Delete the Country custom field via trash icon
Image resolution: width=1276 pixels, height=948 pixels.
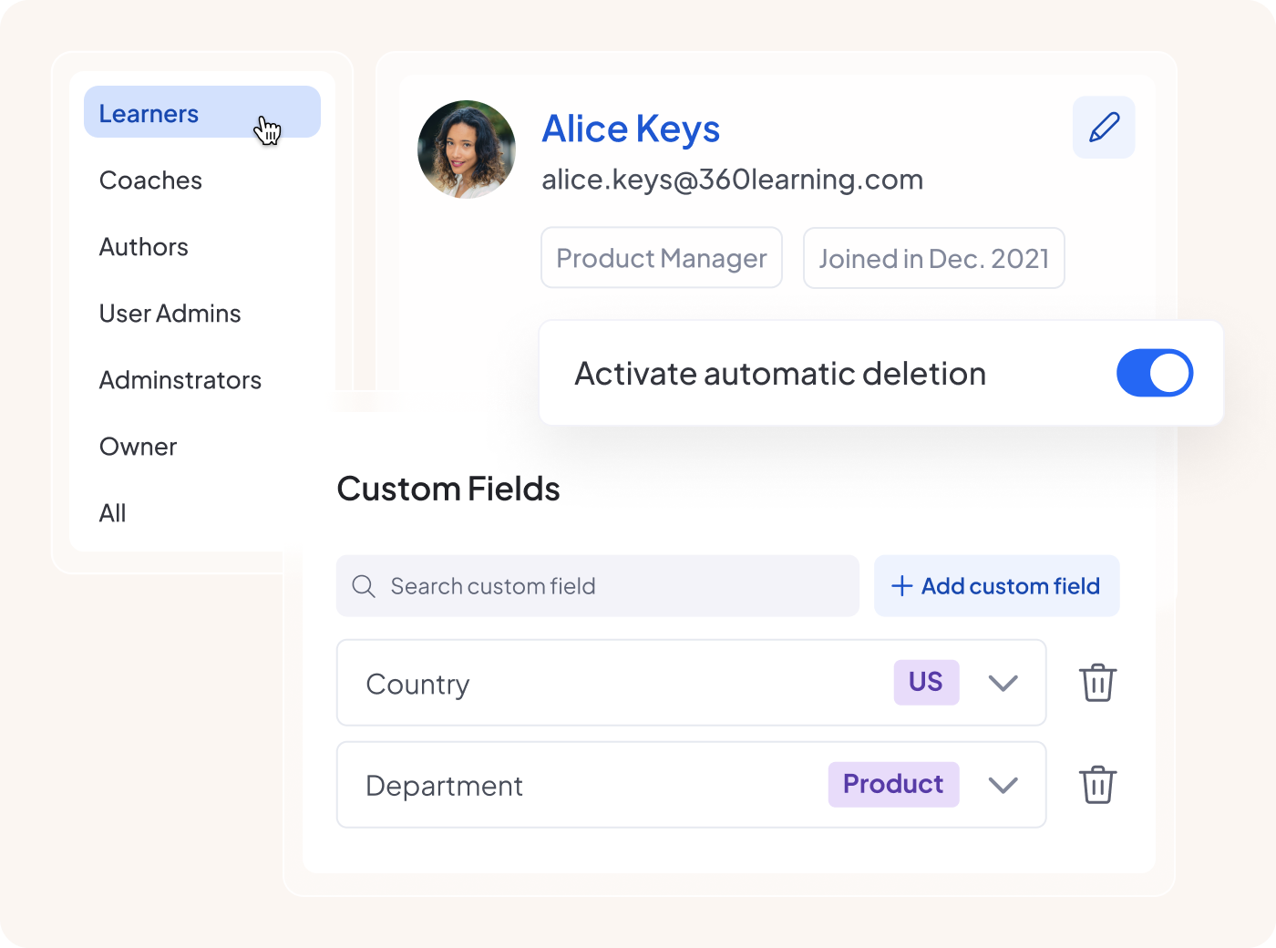click(1097, 683)
